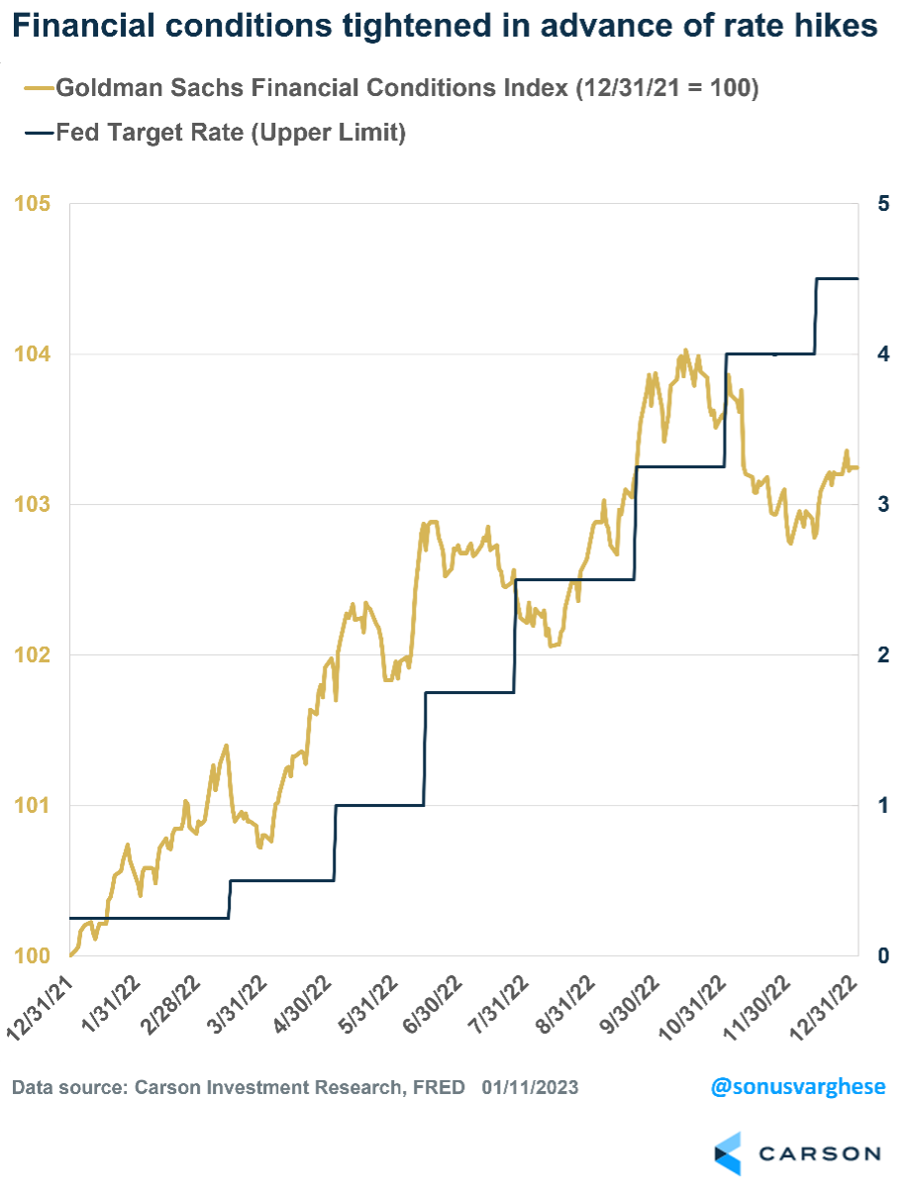Click the gold legend line marker
The width and height of the screenshot is (904, 1198).
coord(35,89)
